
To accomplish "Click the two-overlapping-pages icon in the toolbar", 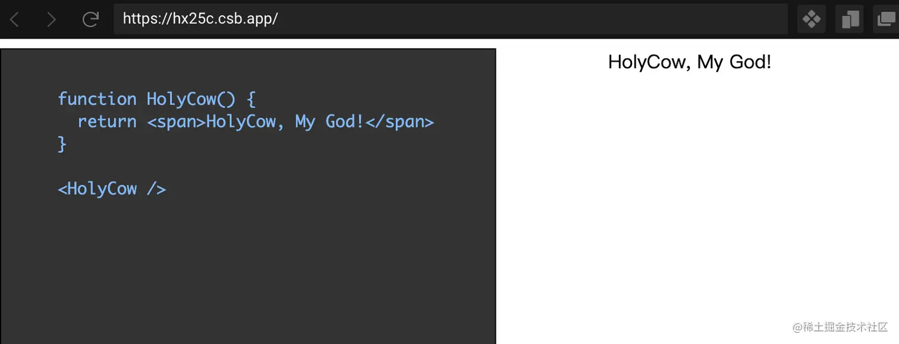I will (850, 20).
